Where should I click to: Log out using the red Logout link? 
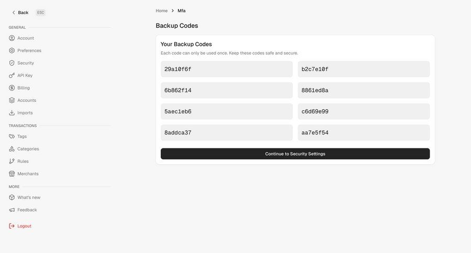coord(24,226)
